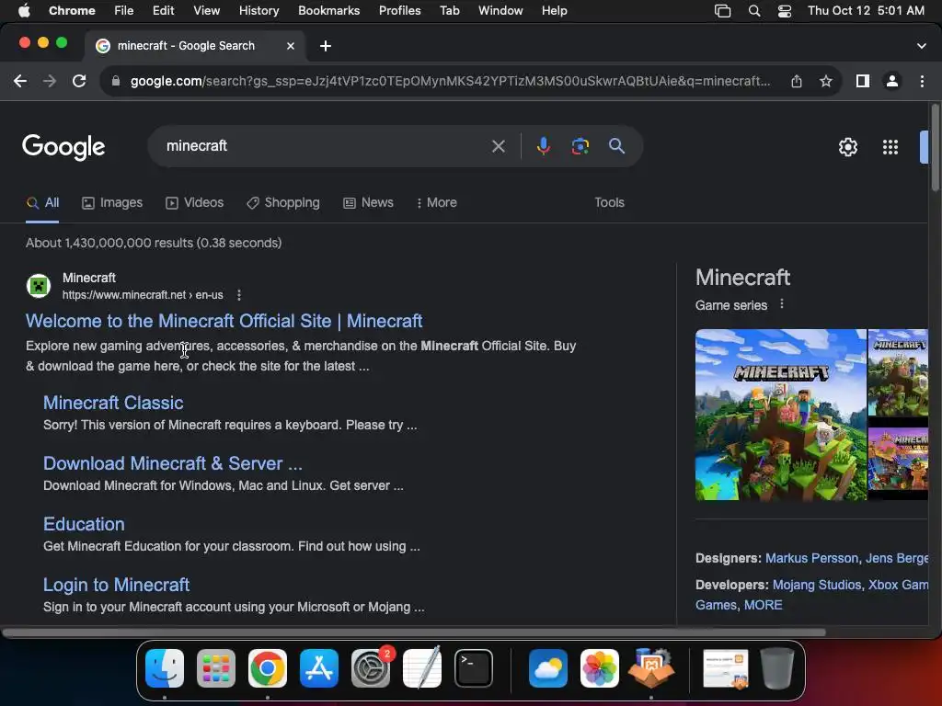Switch to the Images tab
The height and width of the screenshot is (706, 942).
[x=112, y=203]
